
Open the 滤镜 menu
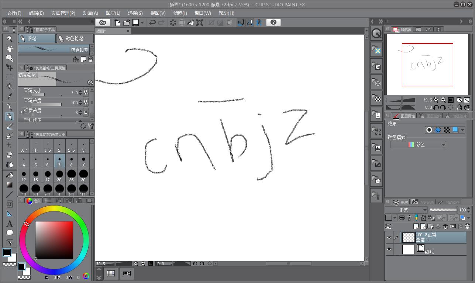coord(180,13)
